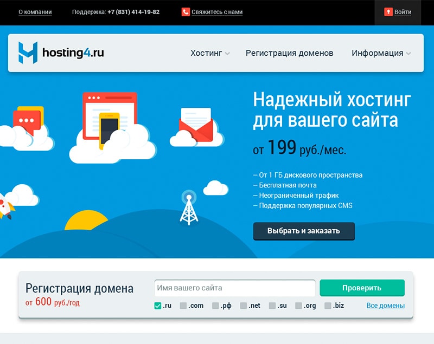Click the hosting4.ru logo icon
Screen dimensions: 434x344
click(28, 53)
